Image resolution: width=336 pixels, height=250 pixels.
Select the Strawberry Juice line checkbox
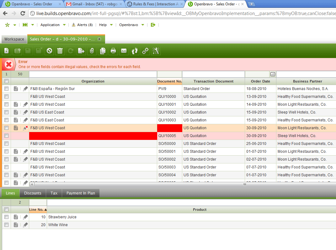click(6, 217)
